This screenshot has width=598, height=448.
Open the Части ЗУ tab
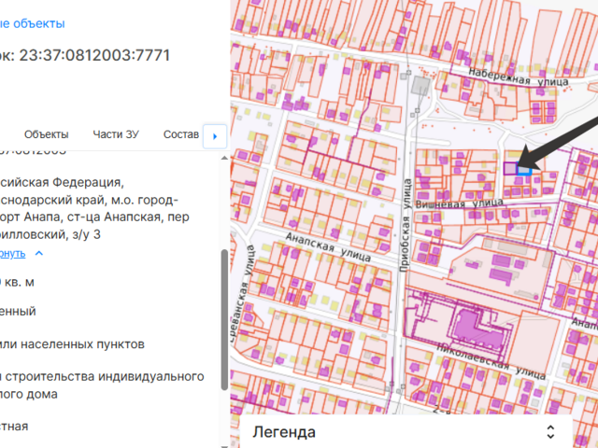tap(116, 134)
